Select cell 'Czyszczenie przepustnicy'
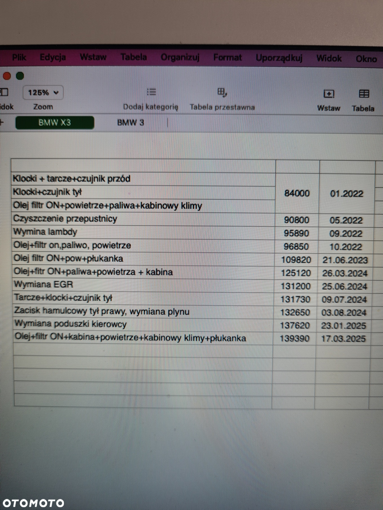 143,219
